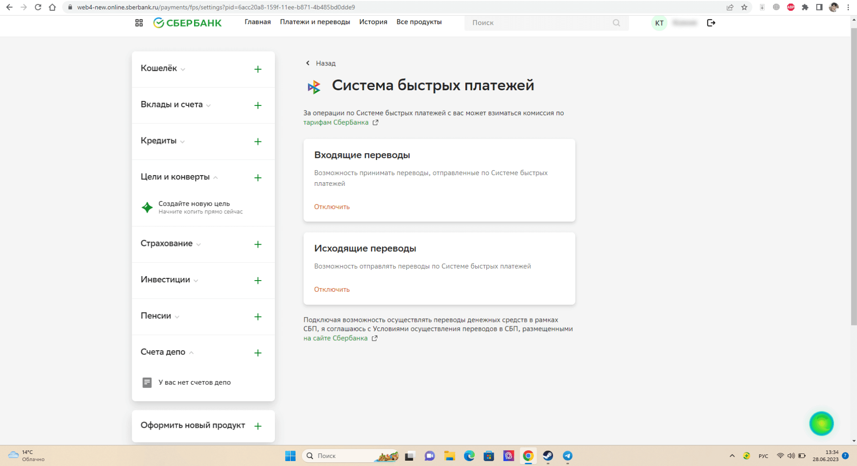Disable incoming transfers (Входящие переводы)
The height and width of the screenshot is (466, 857).
click(x=331, y=207)
